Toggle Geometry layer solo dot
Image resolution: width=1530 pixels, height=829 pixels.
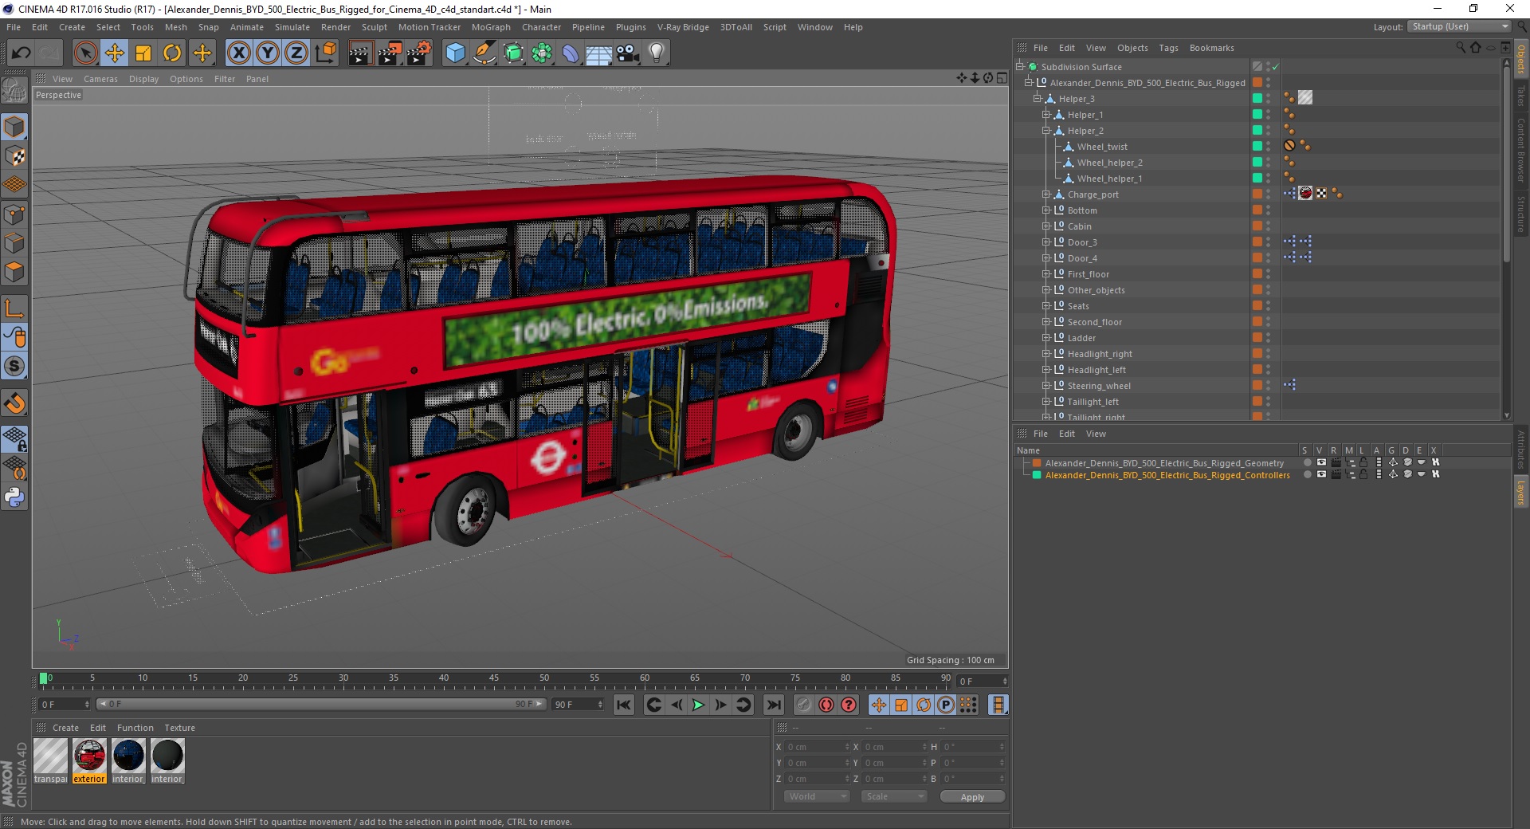click(1307, 462)
